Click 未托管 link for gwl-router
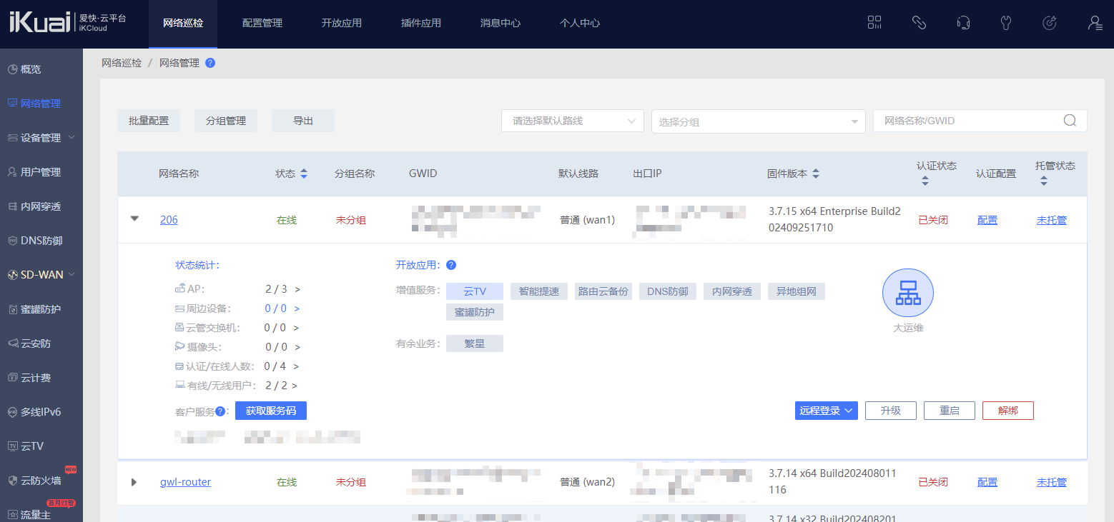 [1052, 482]
